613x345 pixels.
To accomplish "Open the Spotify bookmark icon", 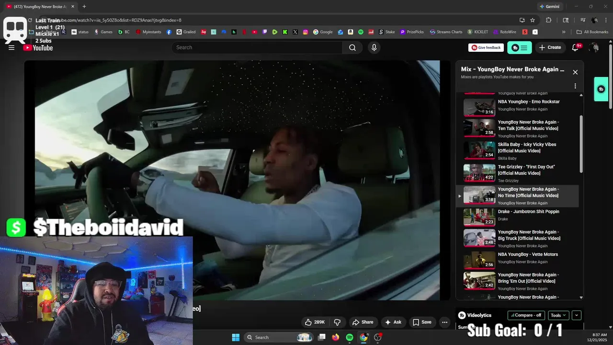I will click(361, 32).
